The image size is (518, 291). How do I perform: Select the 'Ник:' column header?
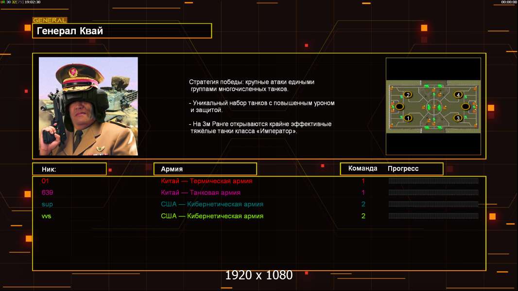coord(69,169)
